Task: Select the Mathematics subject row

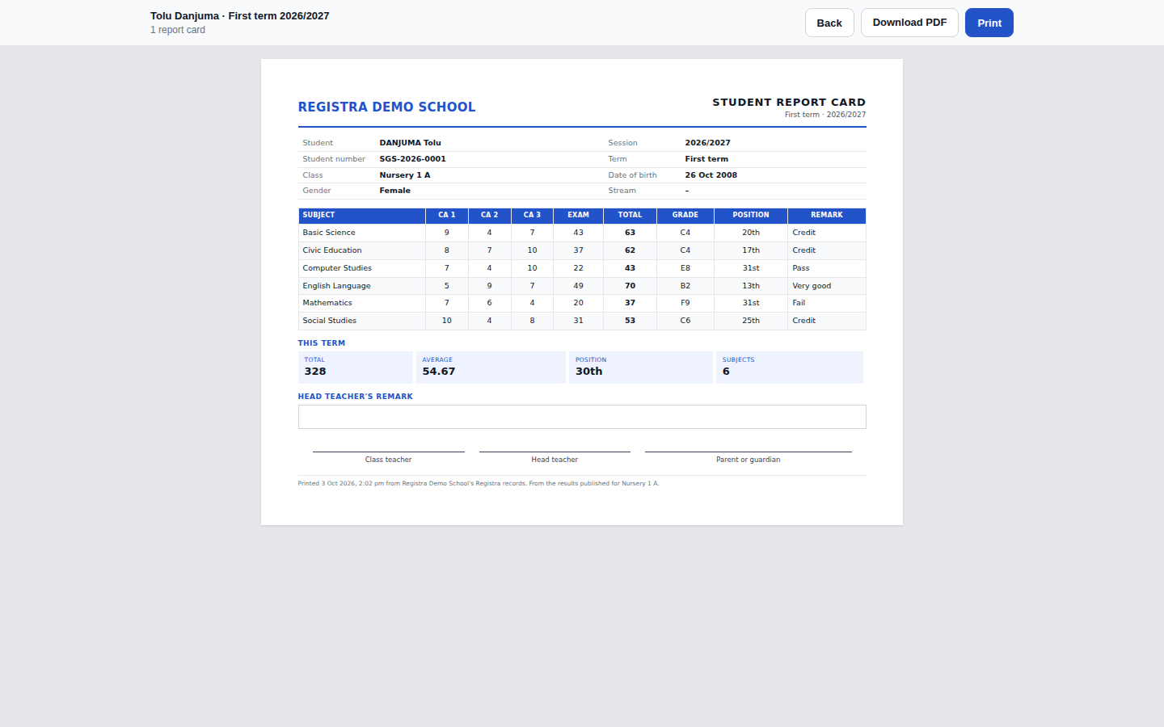Action: click(582, 303)
